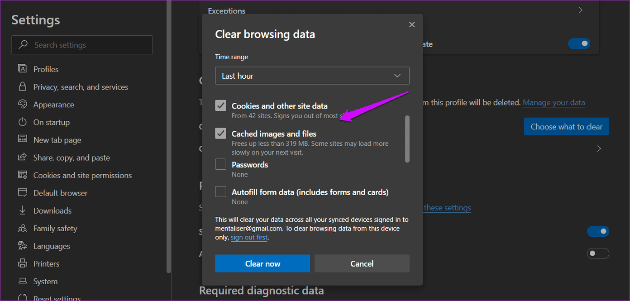Click the System icon in the sidebar

[22, 281]
